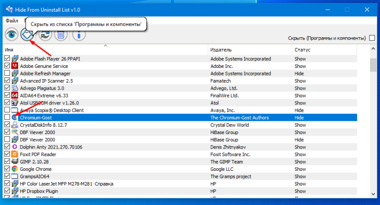Screen dimensions: 380x205
Task: Click the HP Dropbox Plugin icon
Action: click(15, 191)
